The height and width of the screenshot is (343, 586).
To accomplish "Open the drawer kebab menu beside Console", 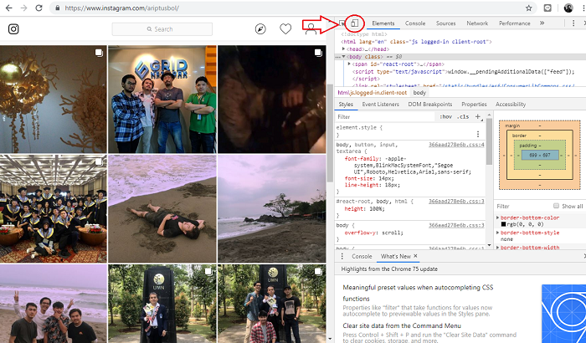I will (x=342, y=256).
